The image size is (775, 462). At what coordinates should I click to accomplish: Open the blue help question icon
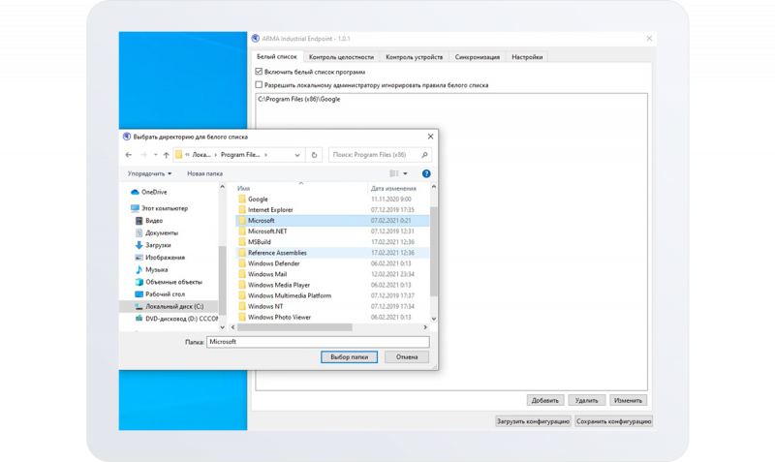click(426, 174)
